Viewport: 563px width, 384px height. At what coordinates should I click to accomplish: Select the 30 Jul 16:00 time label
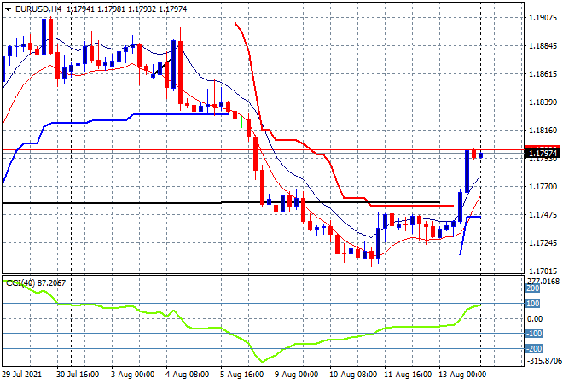click(x=78, y=375)
